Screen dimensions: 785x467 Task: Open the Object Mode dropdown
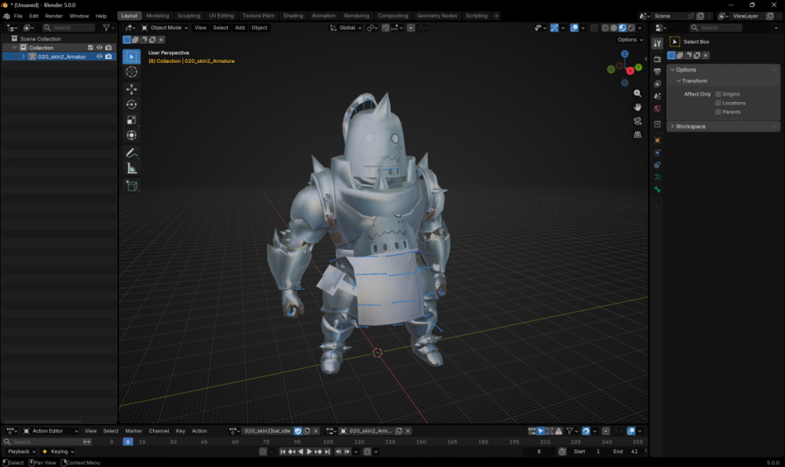(x=165, y=28)
